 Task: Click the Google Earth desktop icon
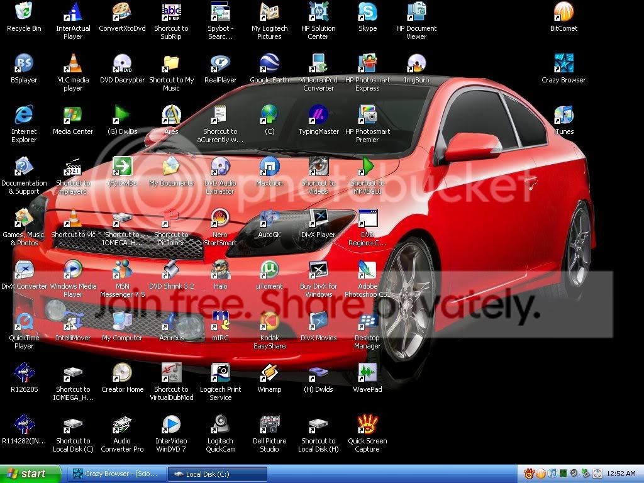(269, 64)
